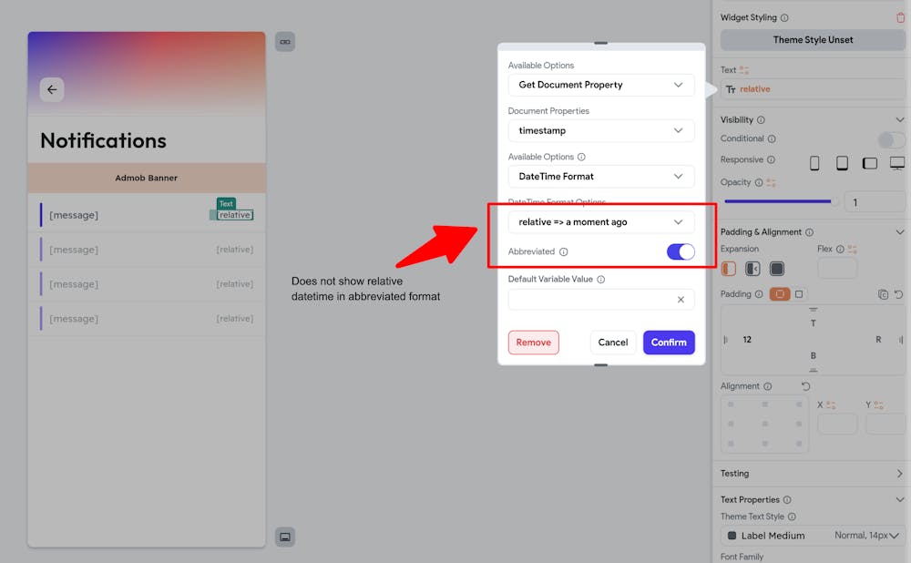
Task: Expand the Testing section
Action: (900, 473)
